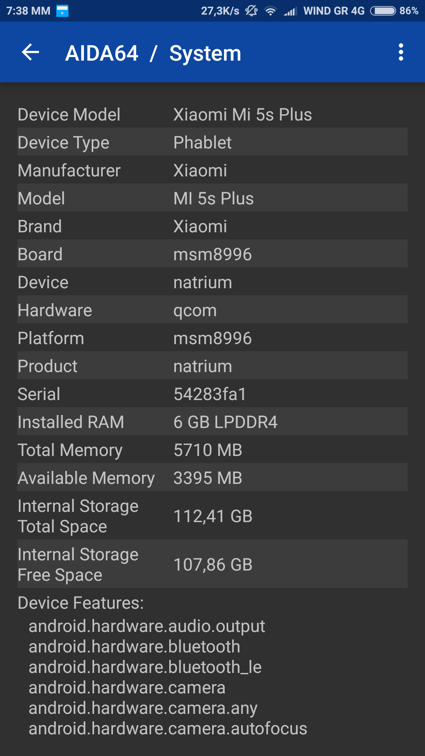
Task: Tap the Device Features heading
Action: [x=81, y=603]
